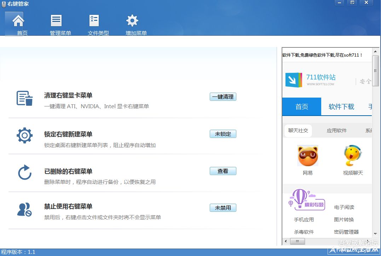381x256 pixels.
Task: Switch to the 应用软件 tab
Action: tap(336, 130)
